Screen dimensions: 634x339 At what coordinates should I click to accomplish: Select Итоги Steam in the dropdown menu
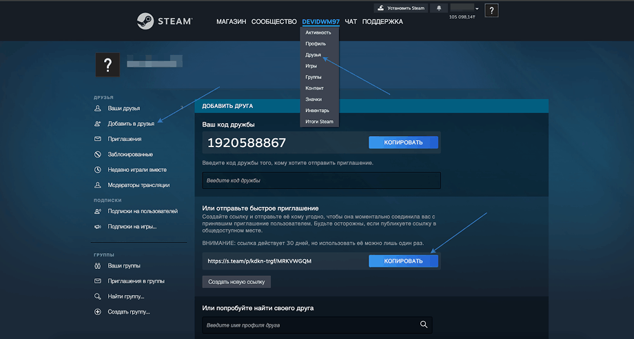pyautogui.click(x=320, y=122)
